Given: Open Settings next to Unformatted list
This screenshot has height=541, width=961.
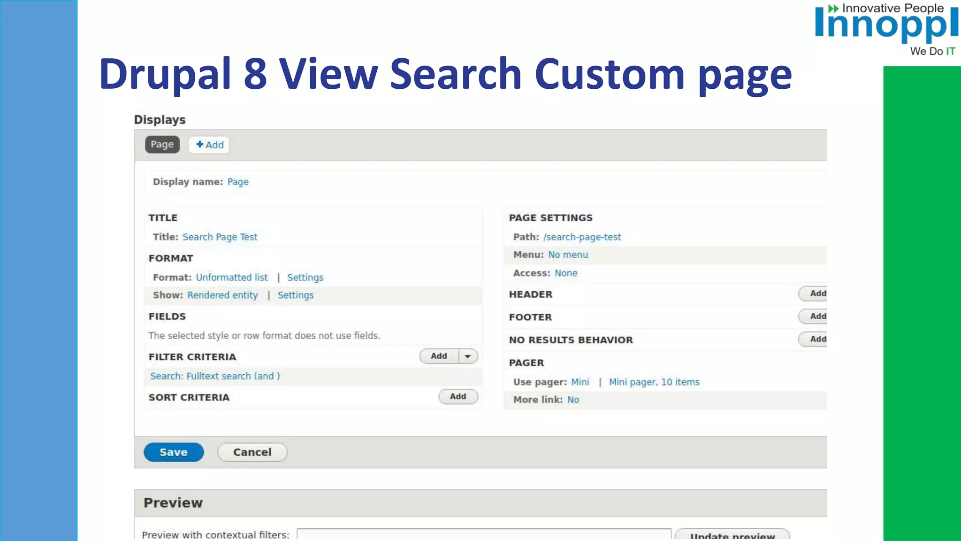Looking at the screenshot, I should click(x=305, y=278).
